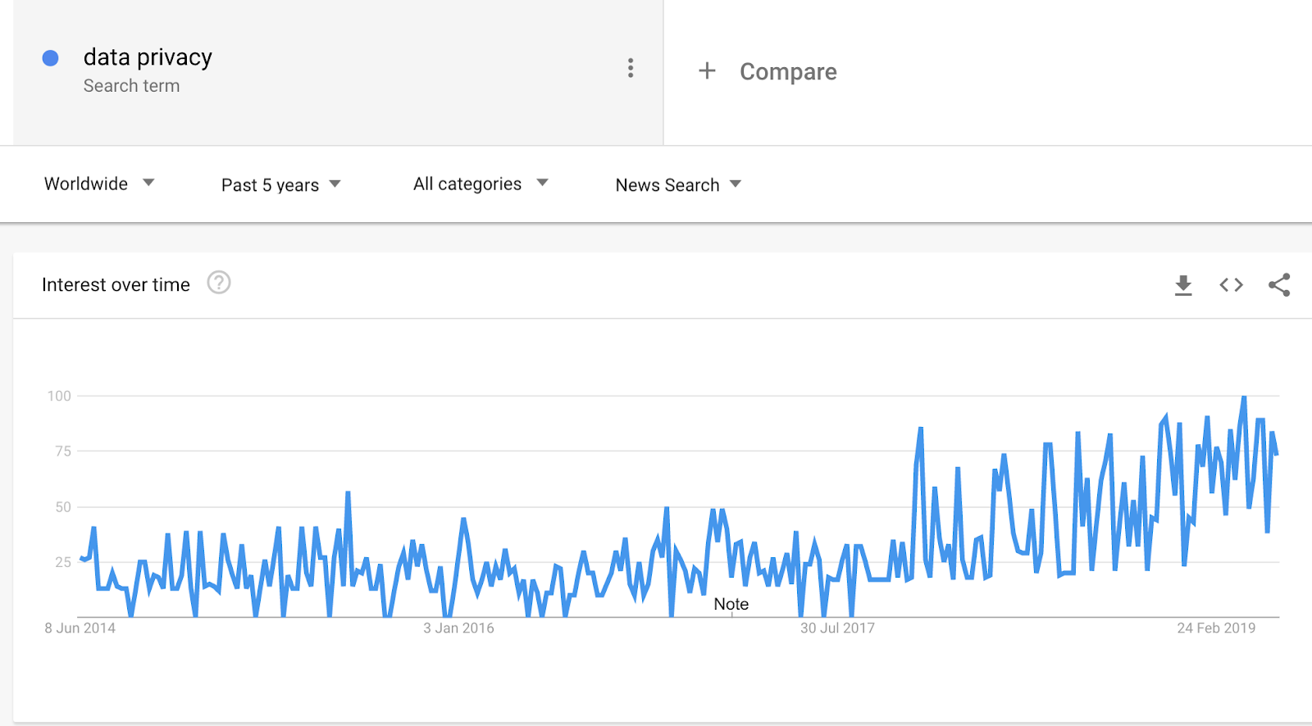The image size is (1312, 726).
Task: Click the blue dot beside data privacy
Action: [x=50, y=58]
